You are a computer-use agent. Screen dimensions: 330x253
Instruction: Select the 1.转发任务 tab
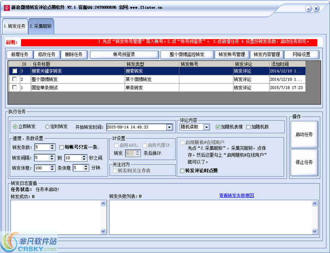(15, 26)
